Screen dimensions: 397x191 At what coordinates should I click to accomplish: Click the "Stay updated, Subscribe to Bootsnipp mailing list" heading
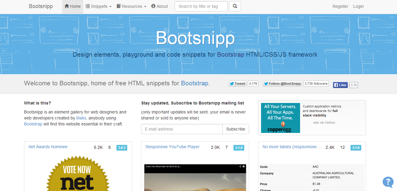pyautogui.click(x=193, y=103)
